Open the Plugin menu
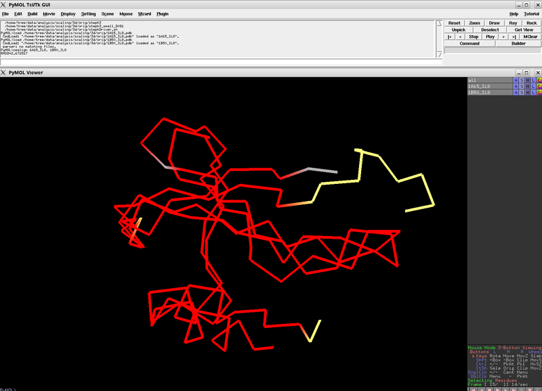542x391 pixels. pyautogui.click(x=163, y=14)
